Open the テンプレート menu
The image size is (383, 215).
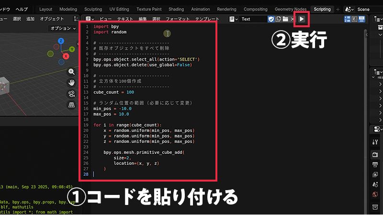coord(207,19)
